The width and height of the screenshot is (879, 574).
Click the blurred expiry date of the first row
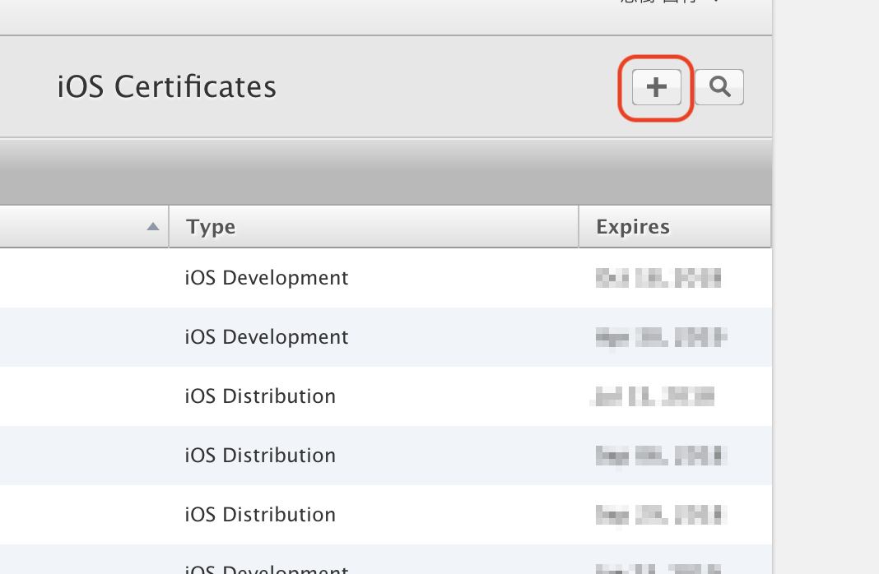tap(657, 278)
